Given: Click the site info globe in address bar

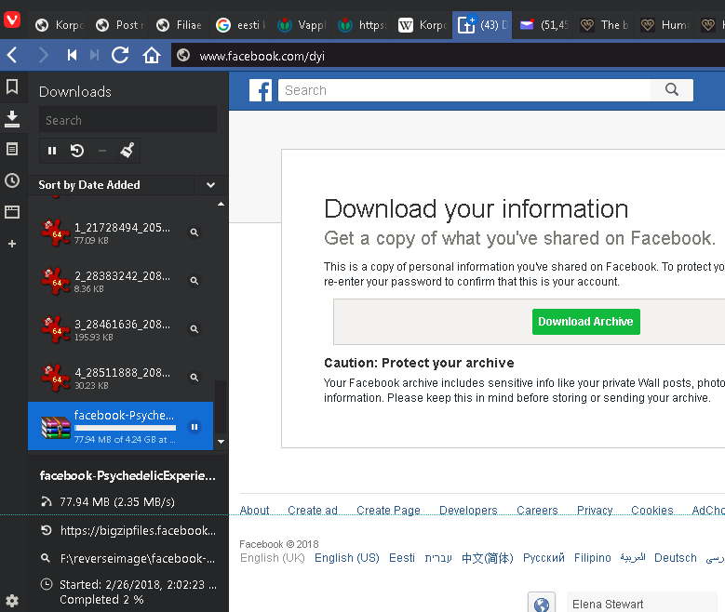Looking at the screenshot, I should tap(183, 56).
